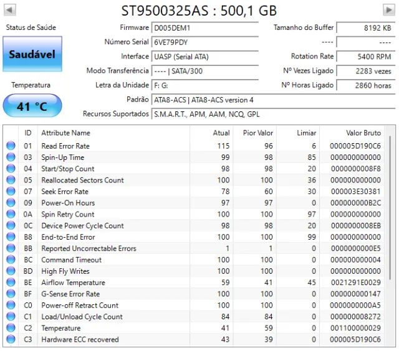Click the buffer size field 8192 KB

[366, 27]
